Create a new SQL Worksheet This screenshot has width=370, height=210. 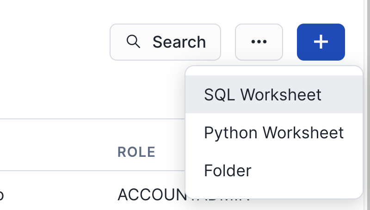[x=262, y=95]
